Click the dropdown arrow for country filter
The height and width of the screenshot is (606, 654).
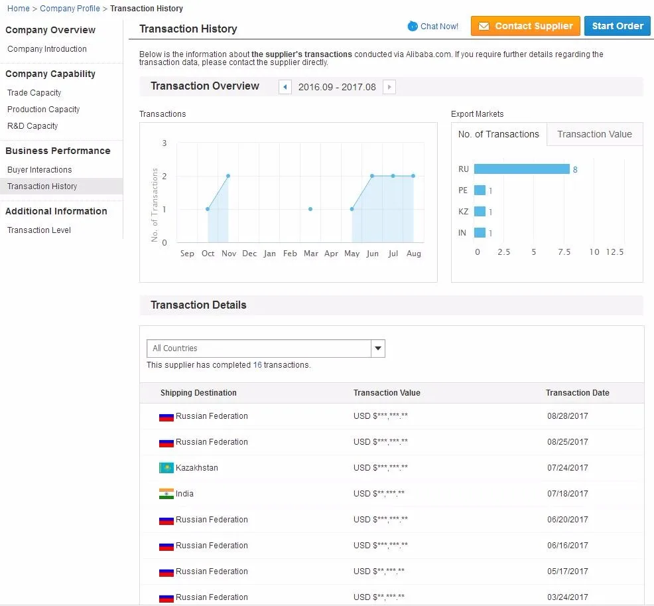(x=377, y=348)
